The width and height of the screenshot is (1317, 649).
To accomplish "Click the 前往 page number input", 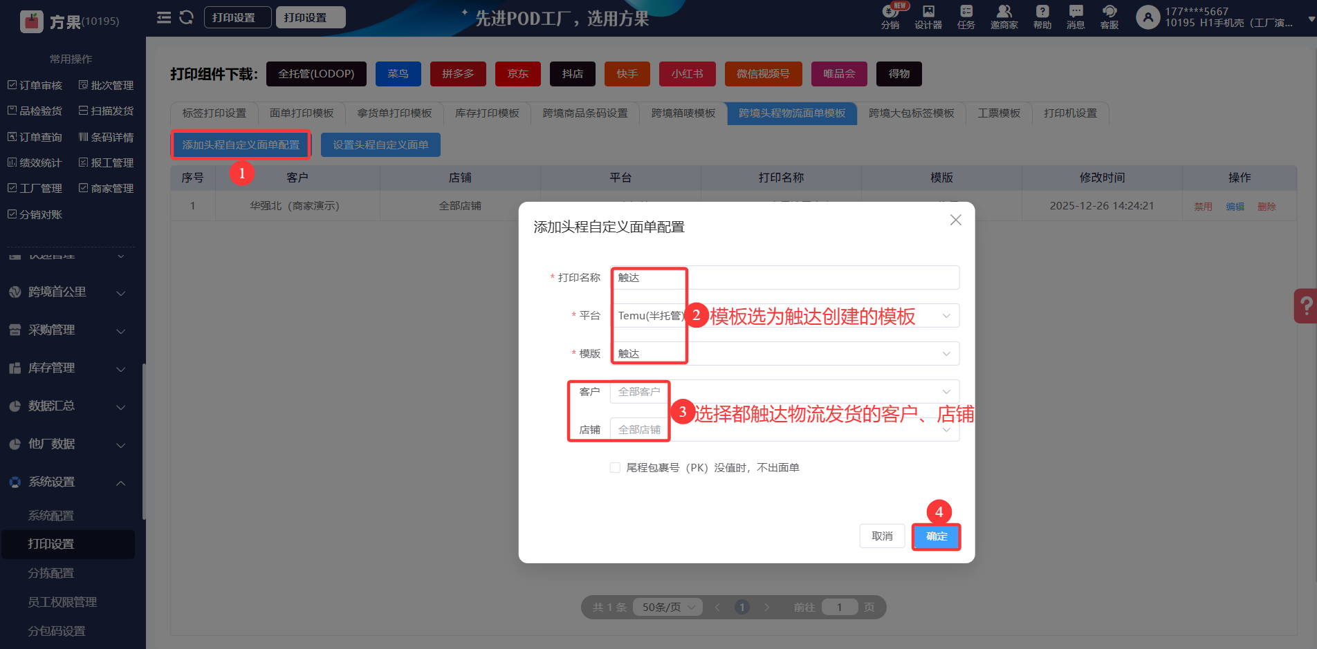I will coord(839,607).
